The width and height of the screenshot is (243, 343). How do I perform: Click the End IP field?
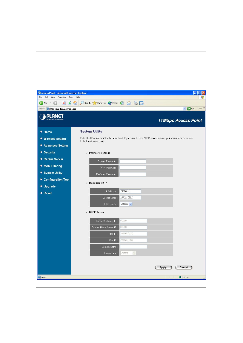coord(133,240)
